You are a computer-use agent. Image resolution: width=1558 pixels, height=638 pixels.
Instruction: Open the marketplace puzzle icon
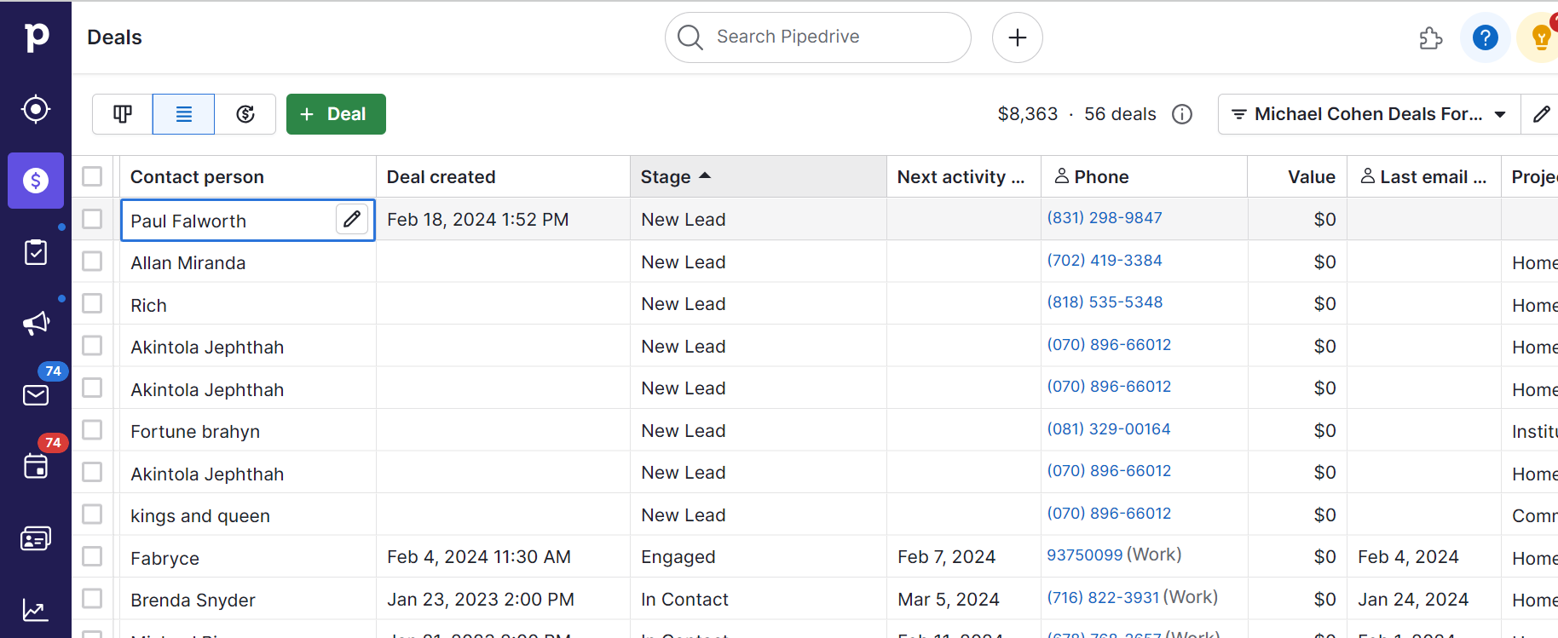[1431, 37]
